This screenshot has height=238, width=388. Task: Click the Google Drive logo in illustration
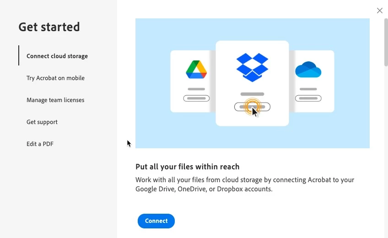[196, 70]
